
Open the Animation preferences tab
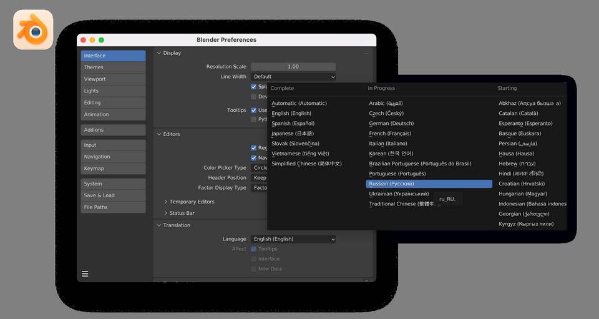point(113,115)
